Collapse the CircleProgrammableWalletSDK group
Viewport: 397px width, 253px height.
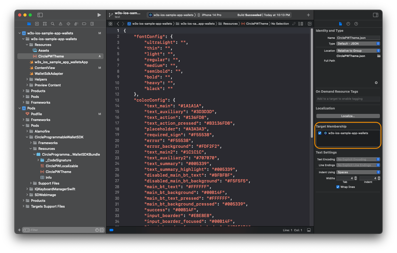pyautogui.click(x=27, y=137)
